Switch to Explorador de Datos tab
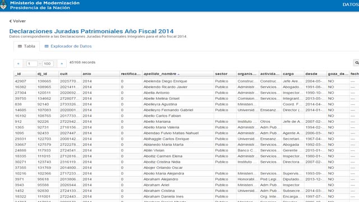 coord(68,46)
